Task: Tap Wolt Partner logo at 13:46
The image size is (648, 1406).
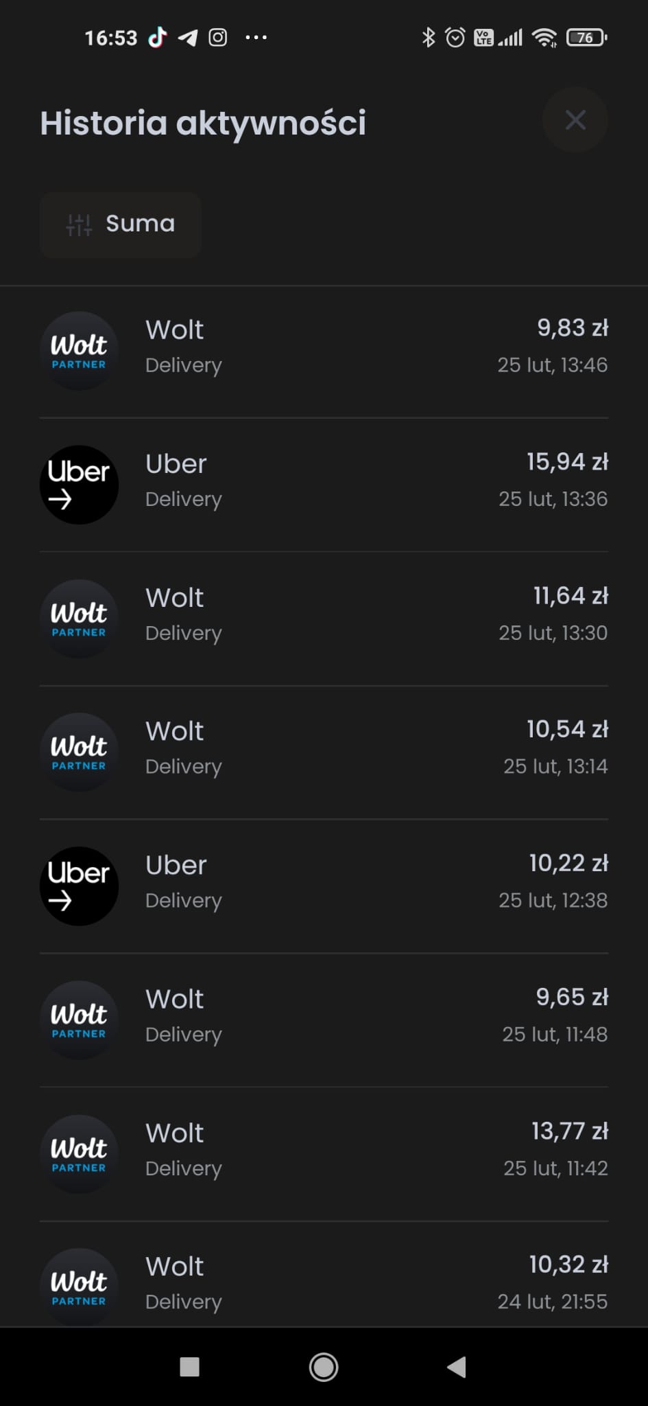Action: pos(79,351)
